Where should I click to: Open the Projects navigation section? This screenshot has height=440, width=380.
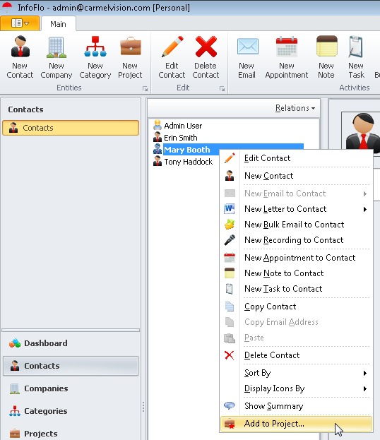click(71, 433)
